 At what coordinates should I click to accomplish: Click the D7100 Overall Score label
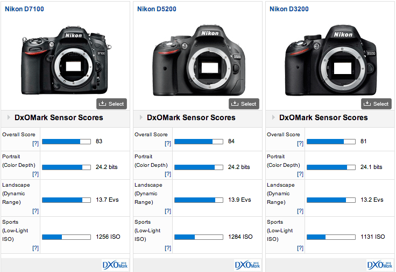19,135
